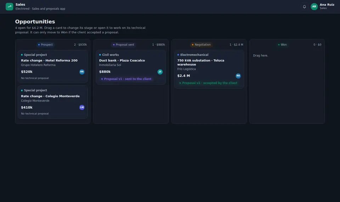340x202 pixels.
Task: Click Proposal v2 accepted by the client badge
Action: point(208,83)
